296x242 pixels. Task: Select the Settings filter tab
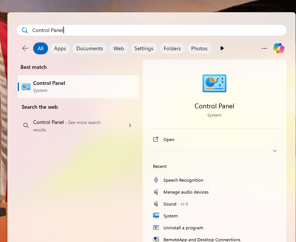pos(144,48)
